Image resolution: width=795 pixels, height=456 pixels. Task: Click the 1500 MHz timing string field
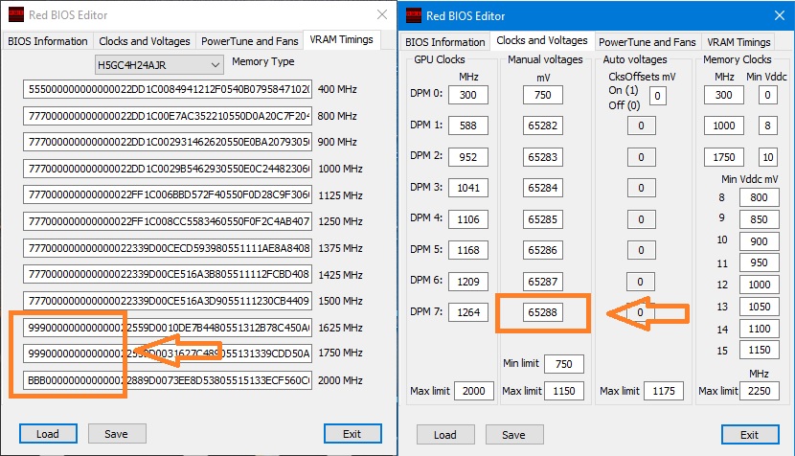click(168, 301)
